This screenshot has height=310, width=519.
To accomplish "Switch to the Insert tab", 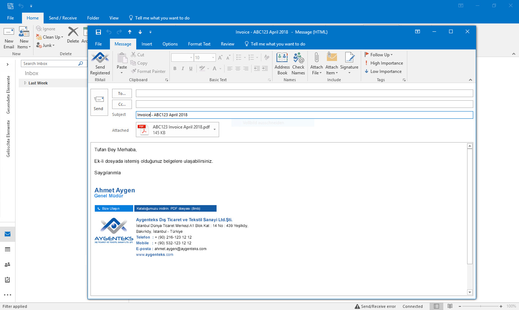I will (147, 44).
